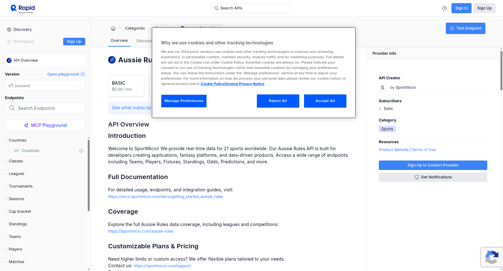The image size is (503, 271).
Task: Open the help question-mark icon
Action: click(x=445, y=8)
